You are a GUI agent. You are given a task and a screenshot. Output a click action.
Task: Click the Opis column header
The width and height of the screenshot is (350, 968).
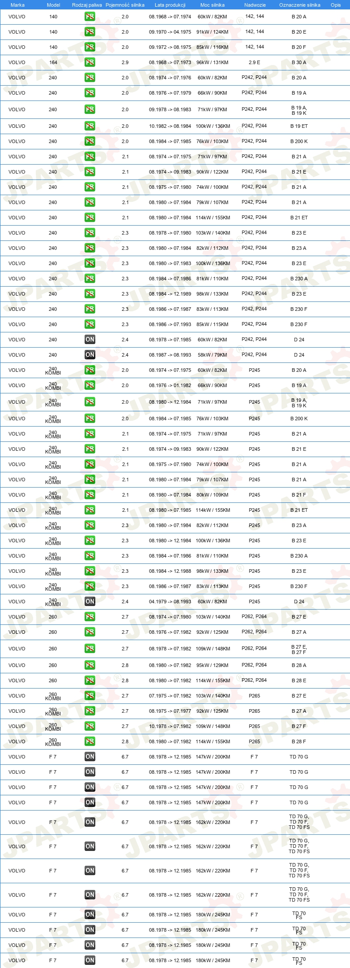coord(336,5)
